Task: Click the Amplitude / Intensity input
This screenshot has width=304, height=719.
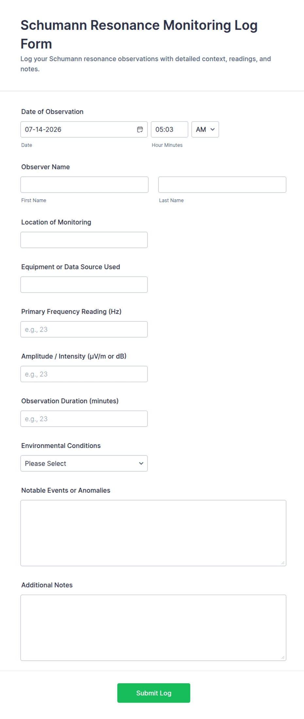Action: [84, 374]
